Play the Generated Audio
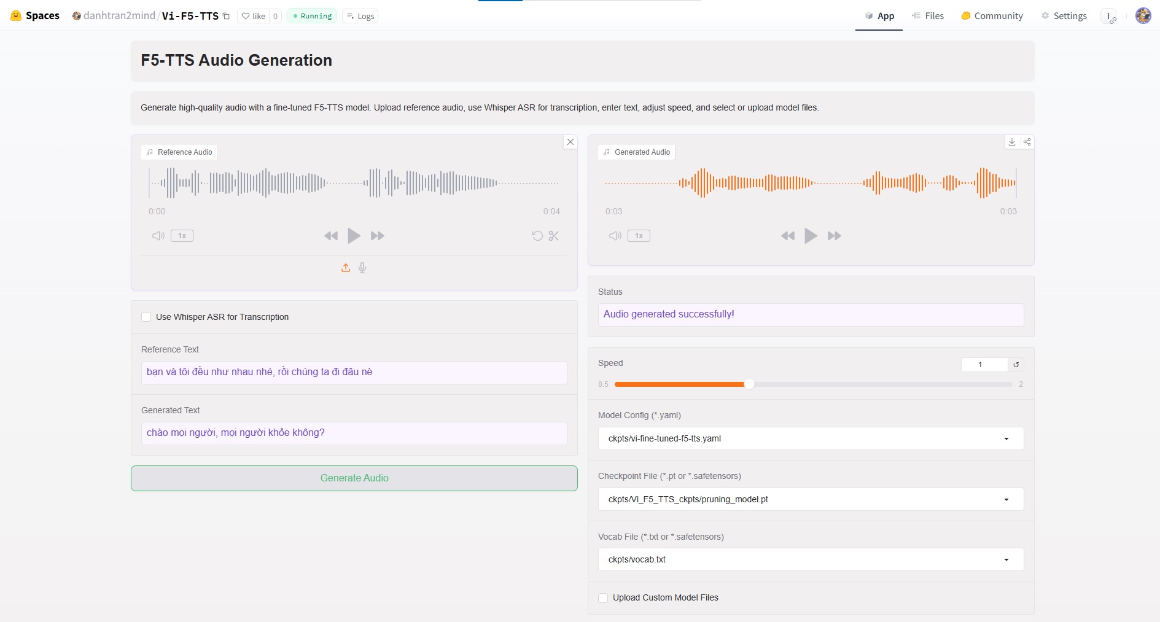The image size is (1160, 622). (811, 236)
